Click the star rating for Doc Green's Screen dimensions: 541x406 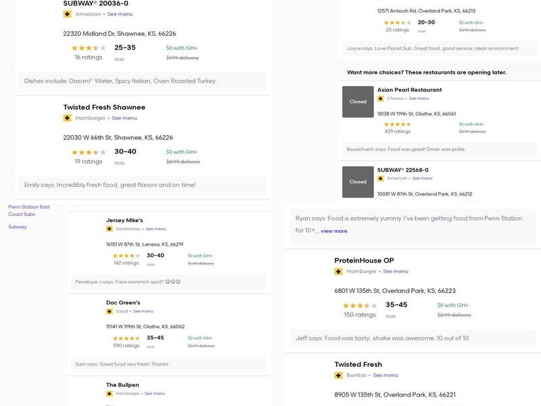point(126,338)
